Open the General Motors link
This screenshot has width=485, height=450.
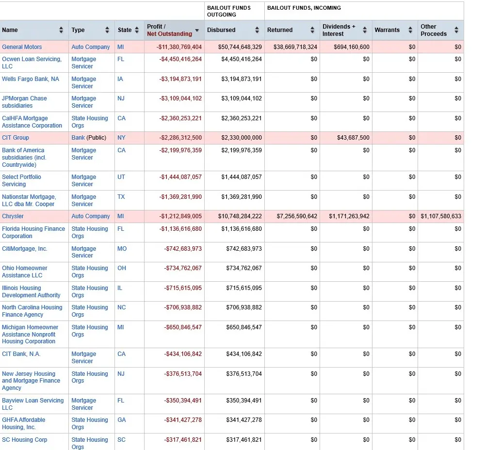pos(22,47)
